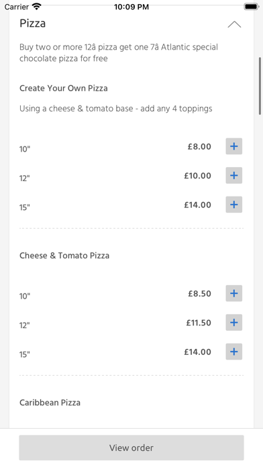Screen dimensions: 263x467
Task: Add 12" Create Your Own Pizza for £10.00
Action: [x=233, y=175]
